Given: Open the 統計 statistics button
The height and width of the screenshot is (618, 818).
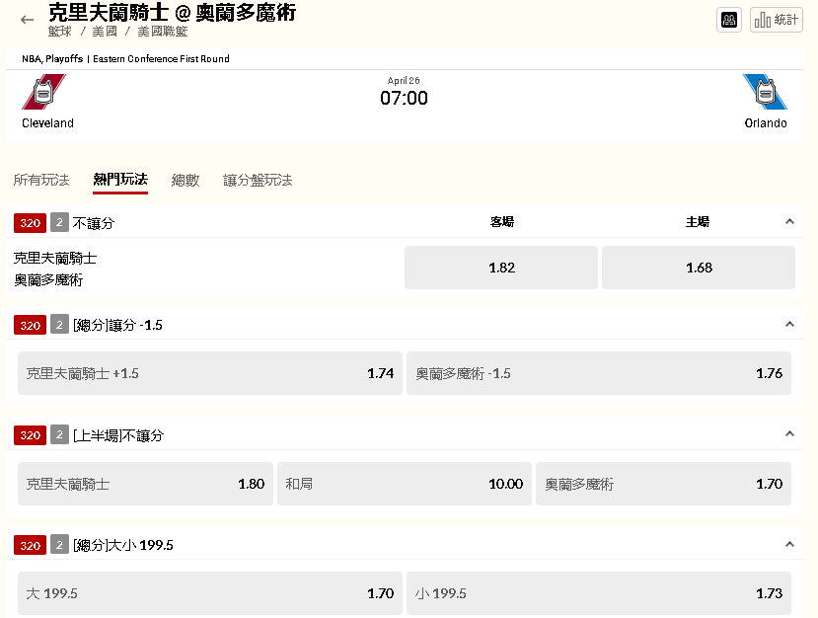Looking at the screenshot, I should pyautogui.click(x=776, y=21).
